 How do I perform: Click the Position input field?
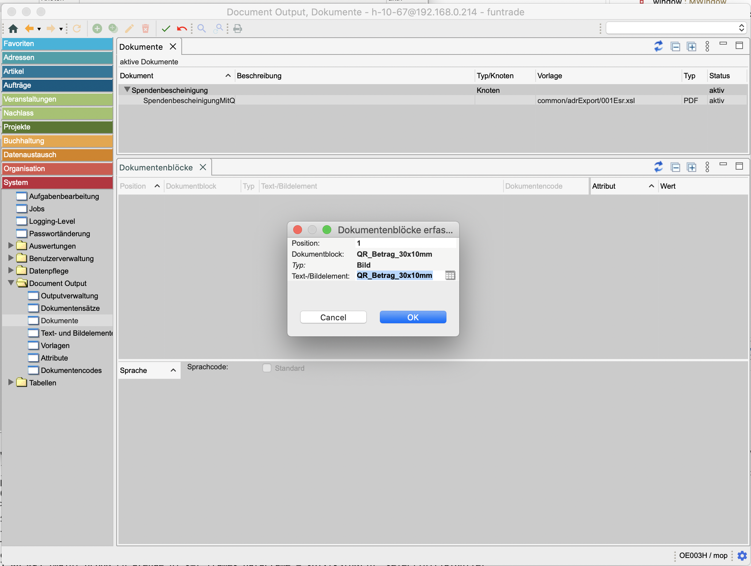tap(406, 243)
